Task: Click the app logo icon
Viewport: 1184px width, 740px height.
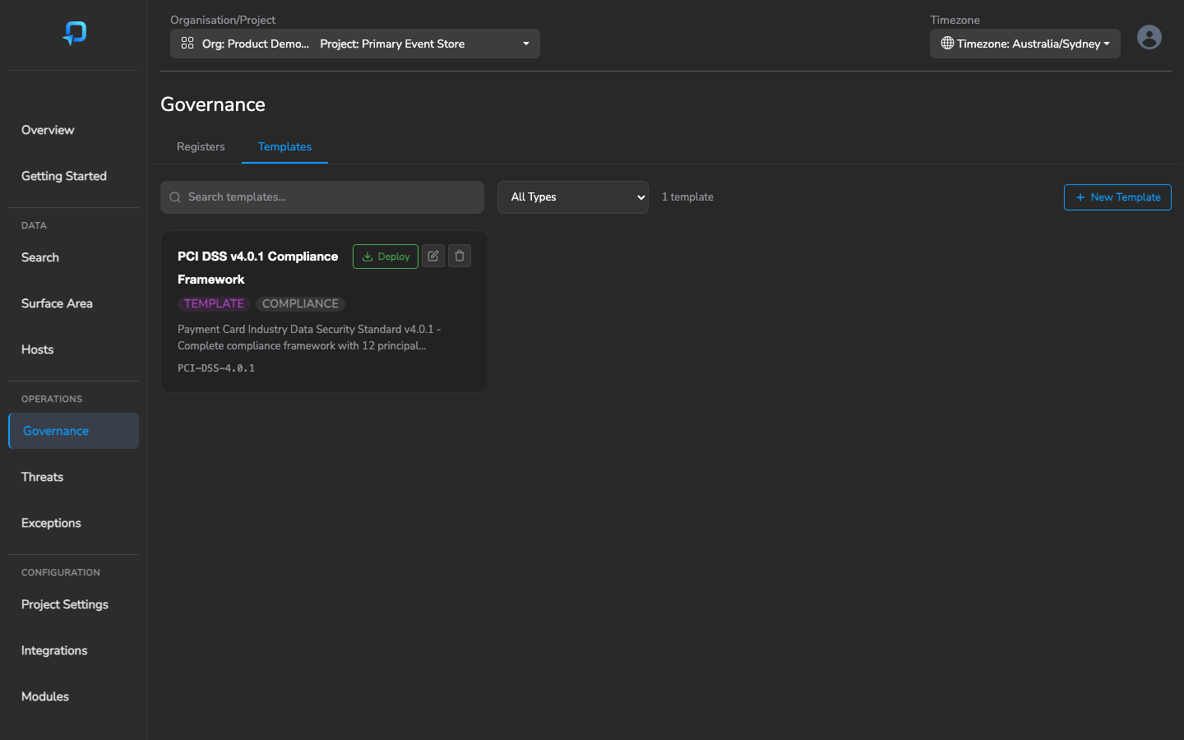Action: 75,33
